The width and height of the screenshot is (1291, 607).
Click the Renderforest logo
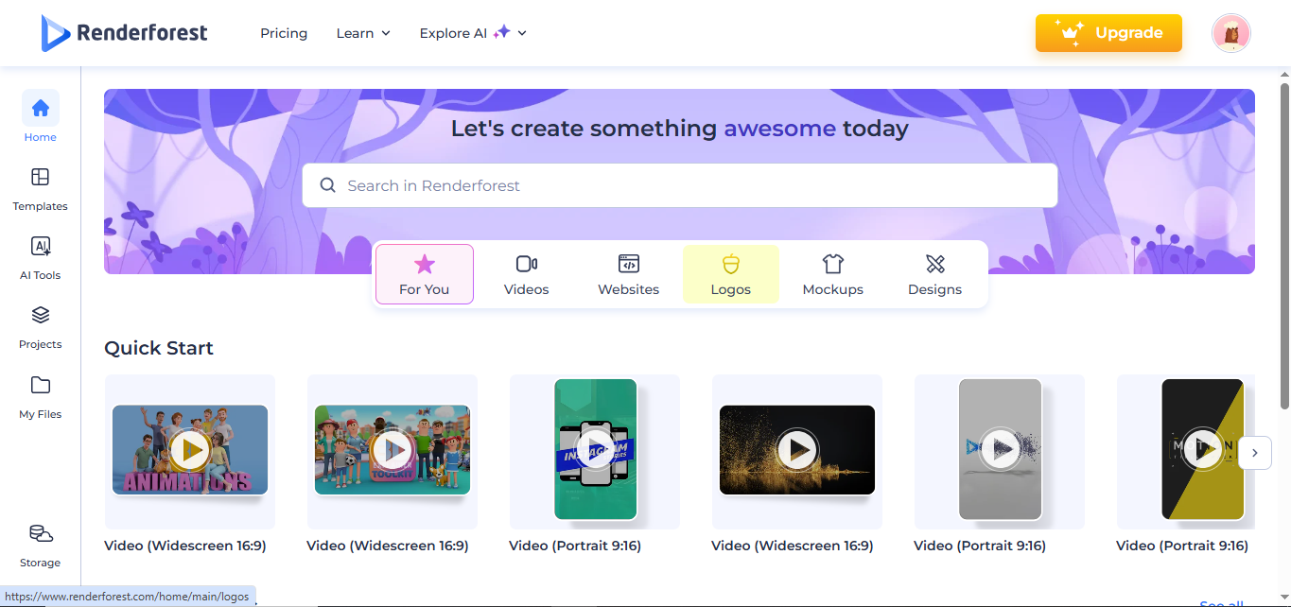(x=124, y=33)
